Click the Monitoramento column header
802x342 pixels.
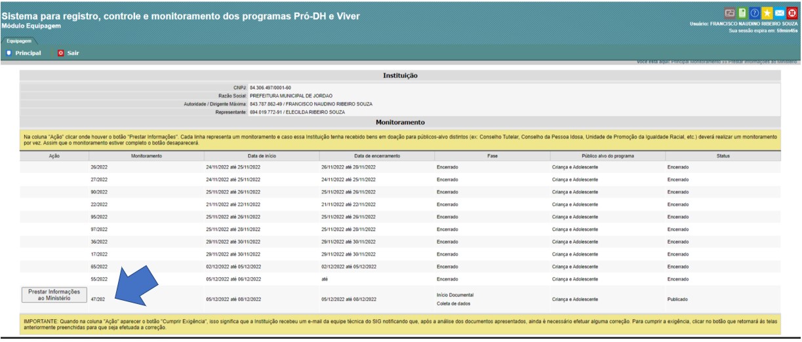[146, 156]
